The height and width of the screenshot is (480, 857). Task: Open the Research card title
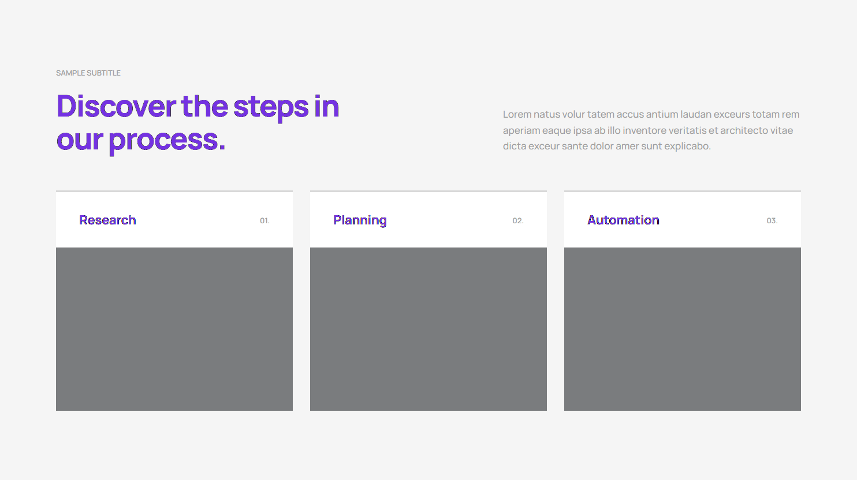tap(107, 220)
